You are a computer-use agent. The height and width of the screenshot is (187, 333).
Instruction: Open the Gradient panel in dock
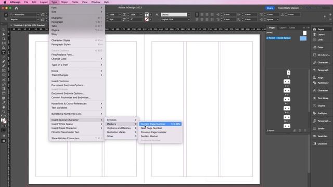coord(320,144)
